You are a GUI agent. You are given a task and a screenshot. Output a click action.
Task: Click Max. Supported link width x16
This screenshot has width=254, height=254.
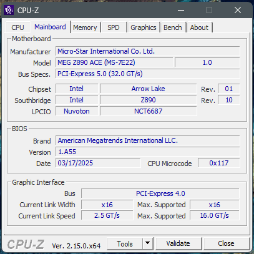[x=215, y=205]
